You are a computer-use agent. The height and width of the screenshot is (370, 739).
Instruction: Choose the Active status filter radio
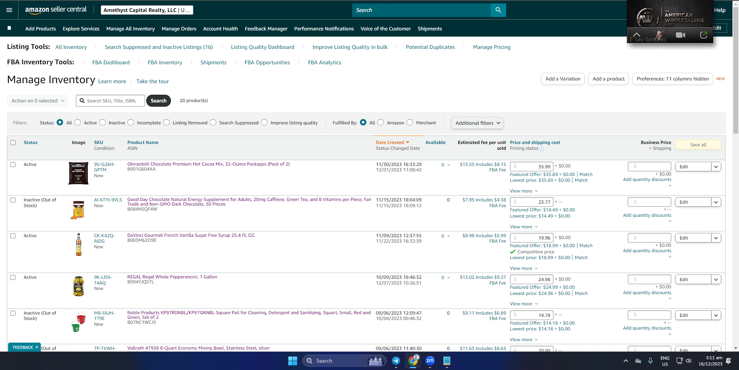78,122
